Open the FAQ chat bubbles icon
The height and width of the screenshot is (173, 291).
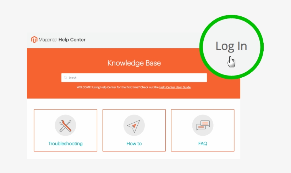203,125
